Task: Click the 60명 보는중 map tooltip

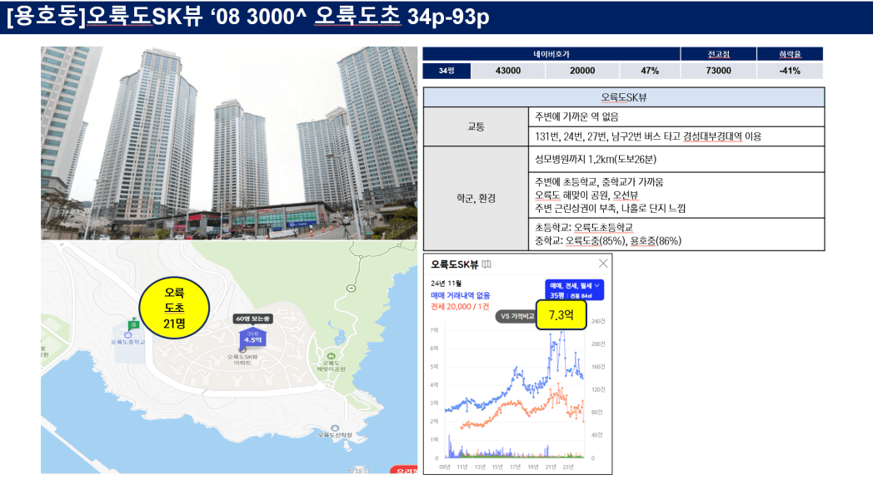Action: (252, 319)
